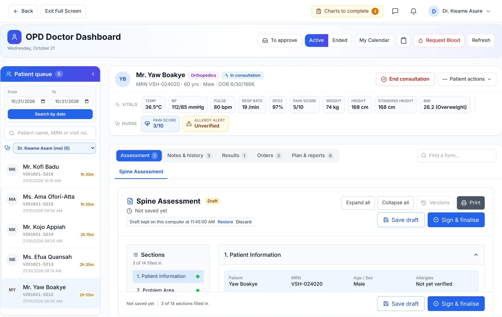This screenshot has width=502, height=317.
Task: Open the notifications bell
Action: 413,11
